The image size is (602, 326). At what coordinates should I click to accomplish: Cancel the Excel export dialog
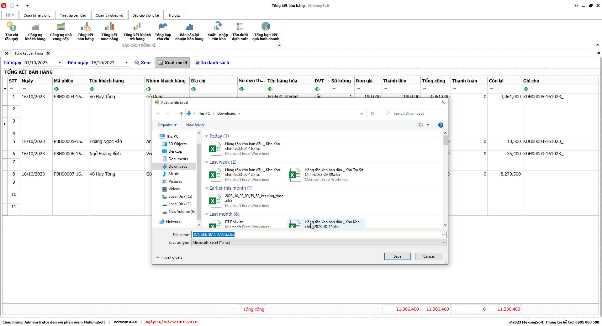coord(429,256)
